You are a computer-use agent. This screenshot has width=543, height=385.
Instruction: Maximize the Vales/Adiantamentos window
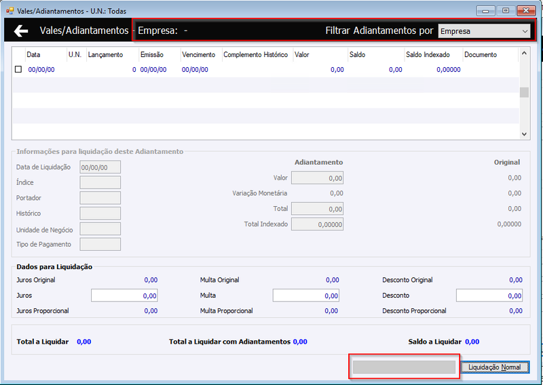point(506,11)
